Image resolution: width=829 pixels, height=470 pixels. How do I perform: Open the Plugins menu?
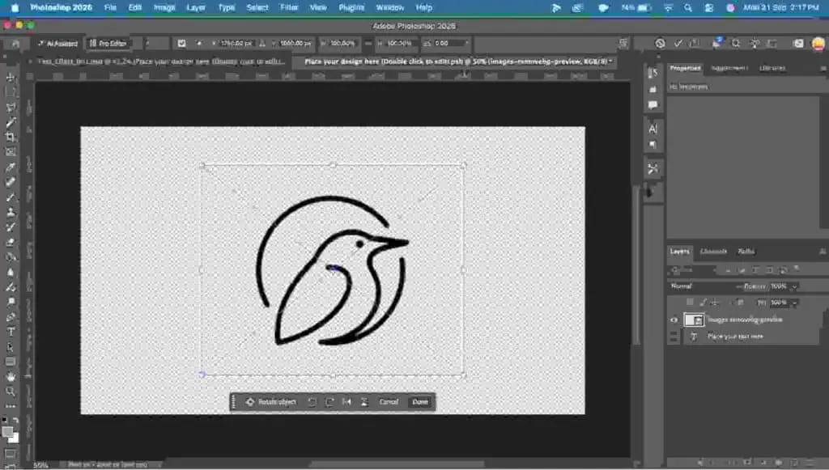pyautogui.click(x=351, y=7)
